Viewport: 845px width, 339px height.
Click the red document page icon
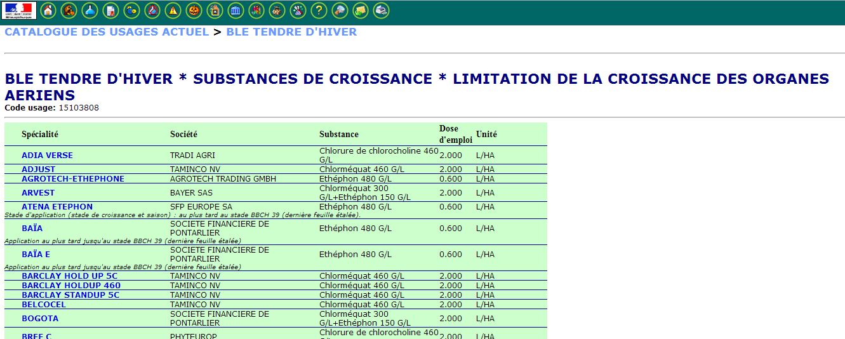[110, 10]
